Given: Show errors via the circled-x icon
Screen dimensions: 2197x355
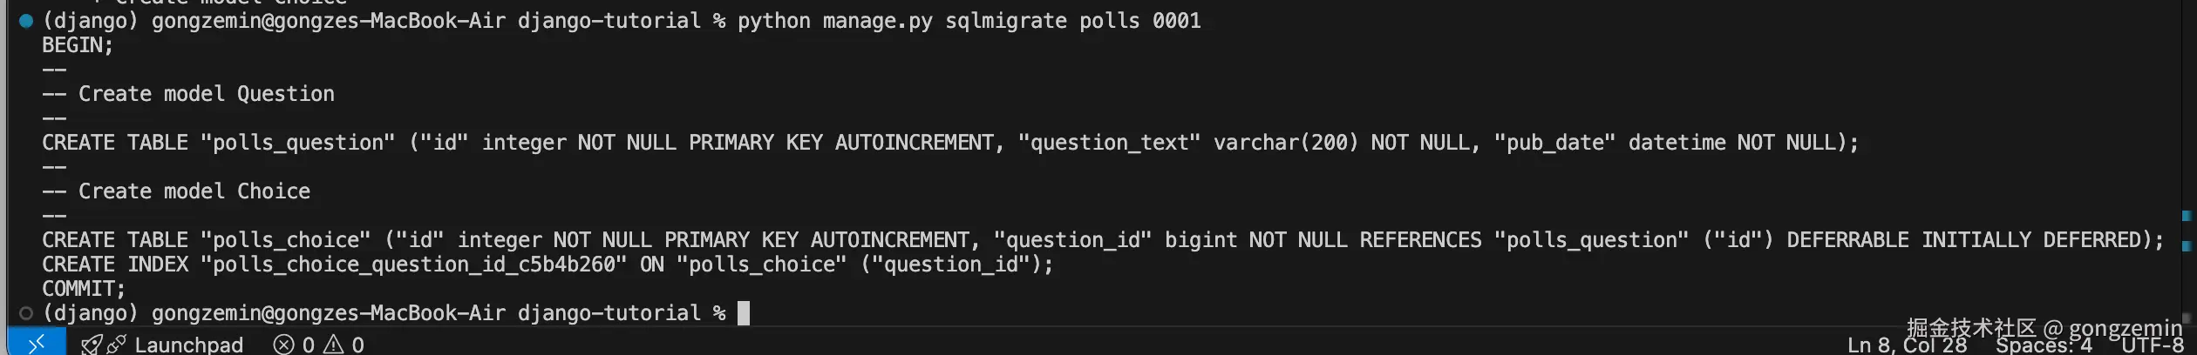Looking at the screenshot, I should pos(283,345).
